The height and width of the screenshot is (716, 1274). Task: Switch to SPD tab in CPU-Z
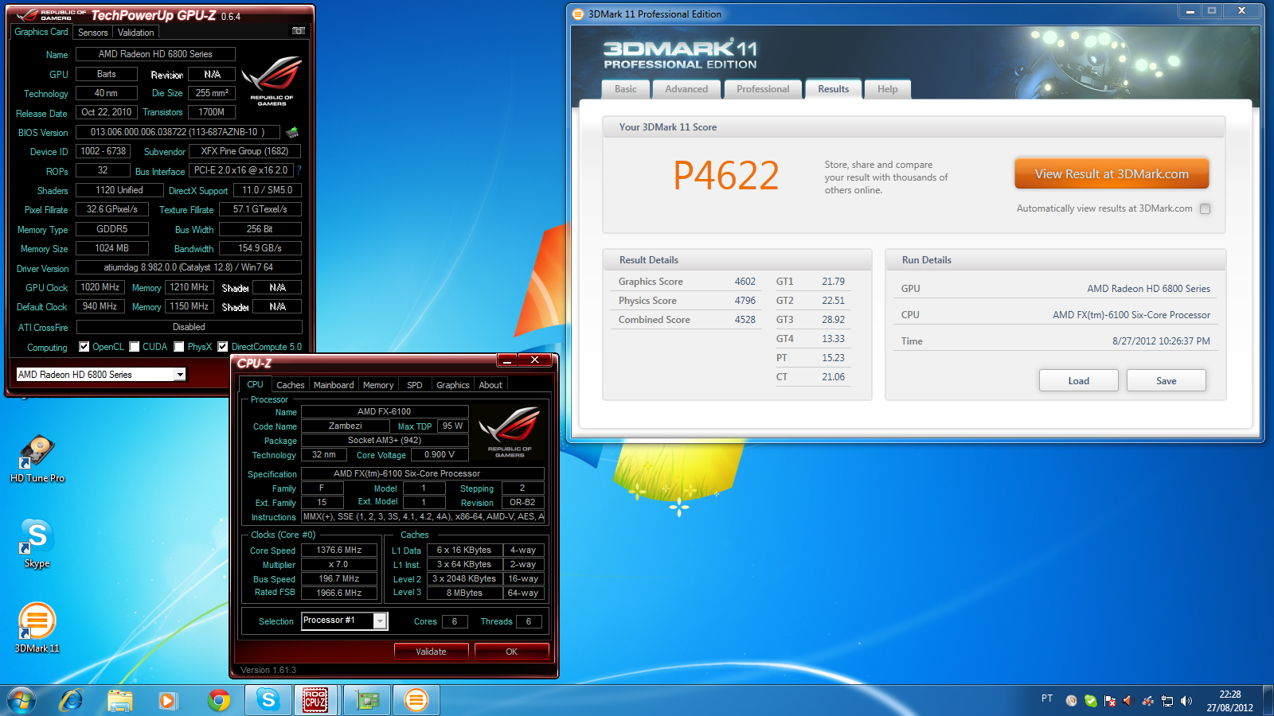[415, 385]
